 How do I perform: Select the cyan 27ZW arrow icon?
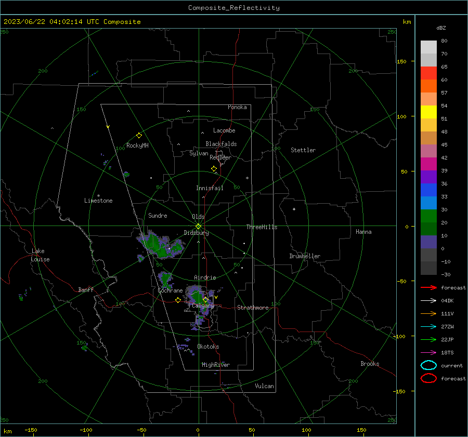coord(428,327)
